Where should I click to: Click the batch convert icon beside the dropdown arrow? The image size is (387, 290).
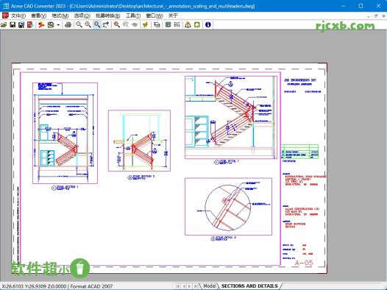pyautogui.click(x=51, y=25)
